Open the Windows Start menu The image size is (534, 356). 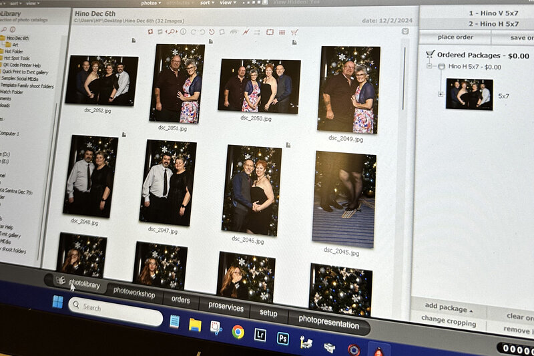(x=58, y=302)
